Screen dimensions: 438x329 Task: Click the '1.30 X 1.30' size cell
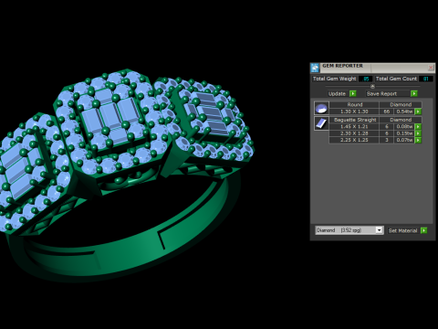click(x=354, y=111)
